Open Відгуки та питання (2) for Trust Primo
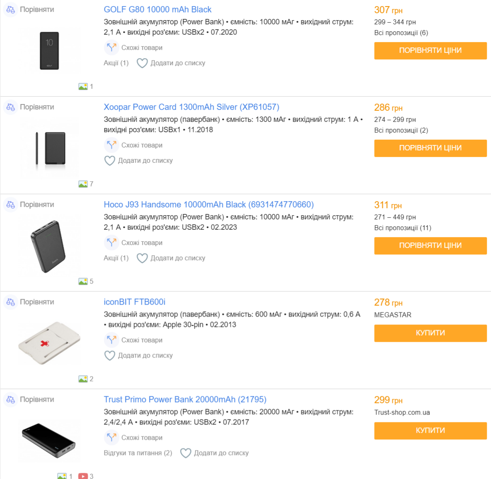 (138, 453)
